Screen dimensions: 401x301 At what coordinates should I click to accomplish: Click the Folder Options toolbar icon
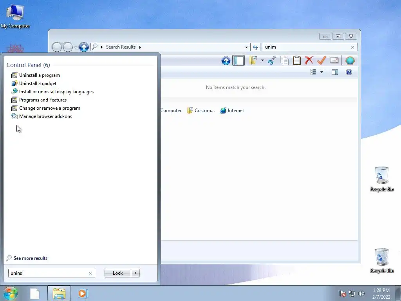(x=253, y=61)
